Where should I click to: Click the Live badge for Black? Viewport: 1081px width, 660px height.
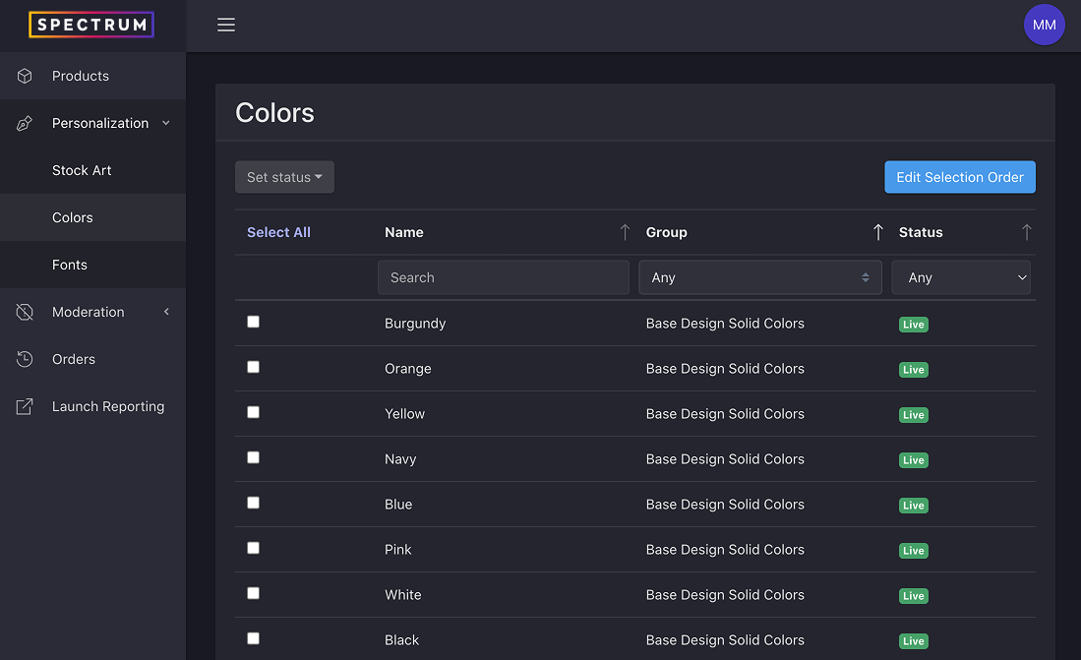(914, 641)
